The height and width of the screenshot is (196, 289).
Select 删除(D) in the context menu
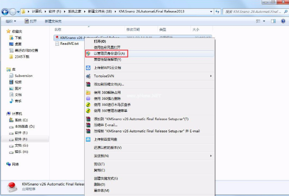[x=99, y=185]
